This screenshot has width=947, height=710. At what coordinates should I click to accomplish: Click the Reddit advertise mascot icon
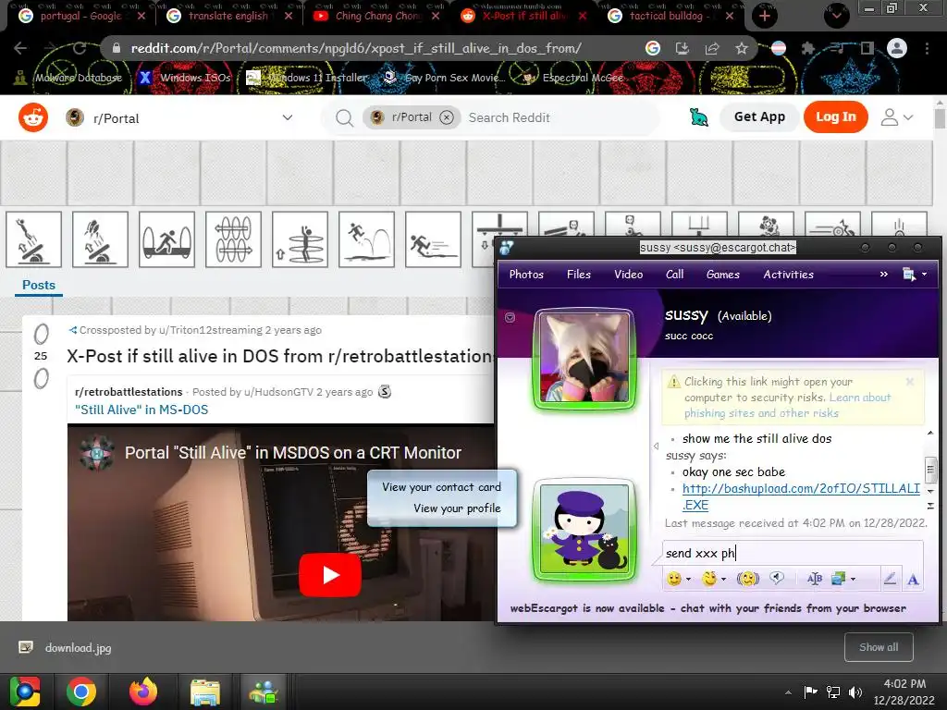[699, 117]
